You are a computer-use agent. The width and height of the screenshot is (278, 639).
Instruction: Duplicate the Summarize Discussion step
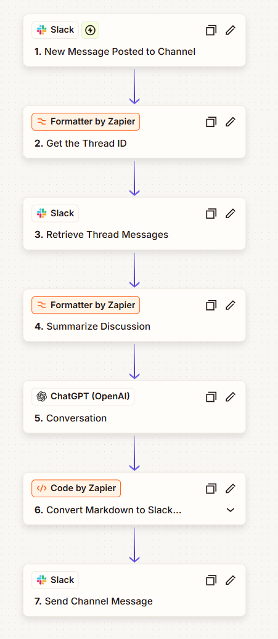[x=211, y=305]
